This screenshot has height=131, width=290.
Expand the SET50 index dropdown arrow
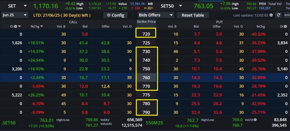(181, 6)
